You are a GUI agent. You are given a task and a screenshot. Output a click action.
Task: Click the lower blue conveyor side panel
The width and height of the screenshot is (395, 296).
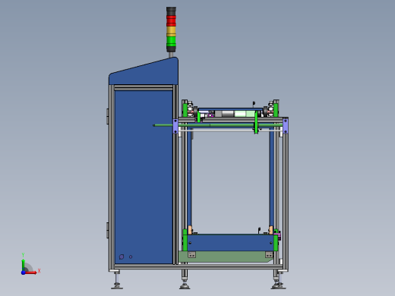(x=230, y=243)
